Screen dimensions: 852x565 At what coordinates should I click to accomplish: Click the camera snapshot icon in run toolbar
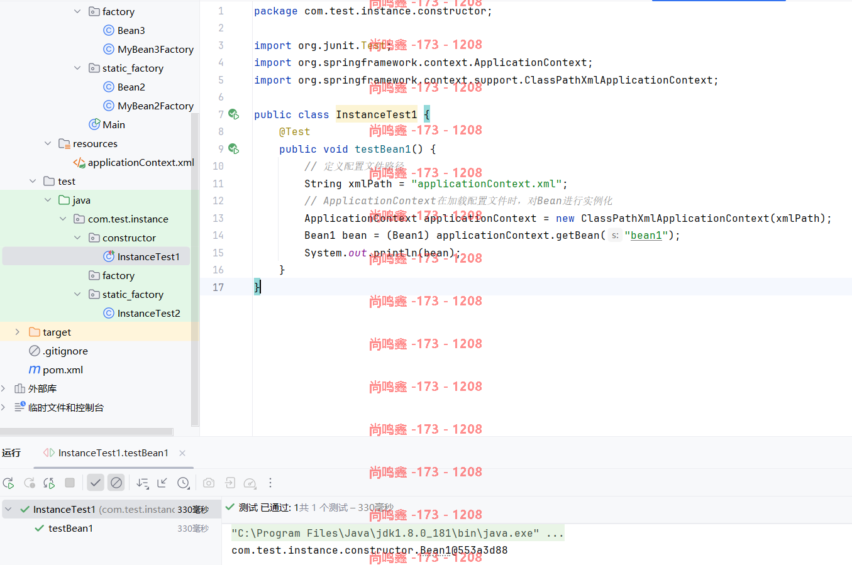[209, 483]
